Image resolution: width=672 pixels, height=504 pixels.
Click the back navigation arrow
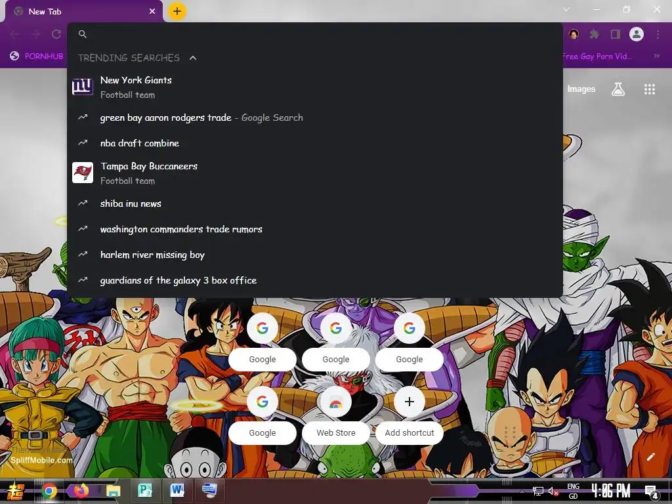(14, 34)
